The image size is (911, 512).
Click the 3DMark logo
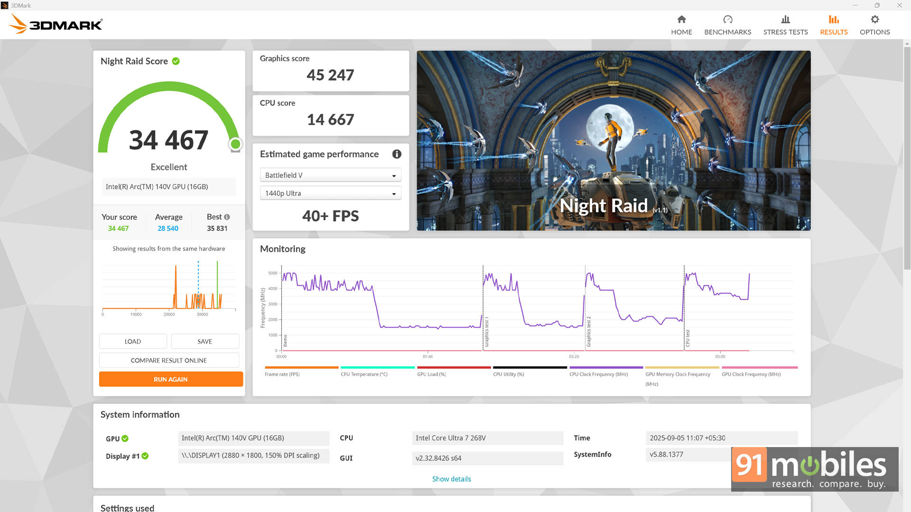[x=56, y=24]
